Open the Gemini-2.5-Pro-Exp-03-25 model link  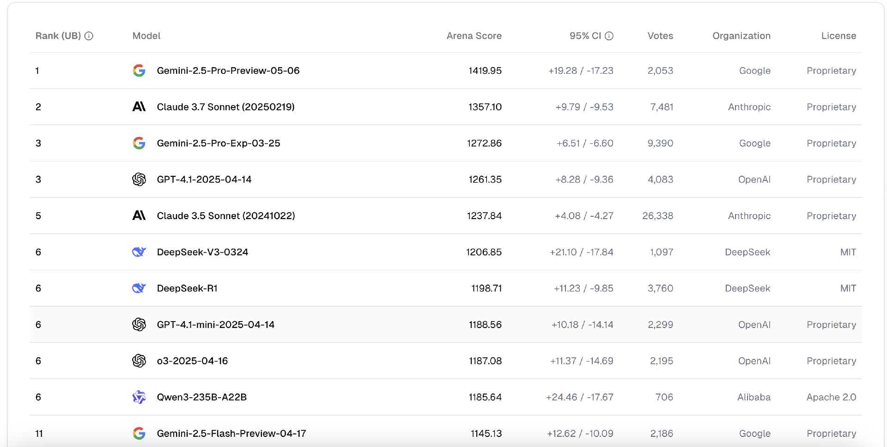click(219, 143)
